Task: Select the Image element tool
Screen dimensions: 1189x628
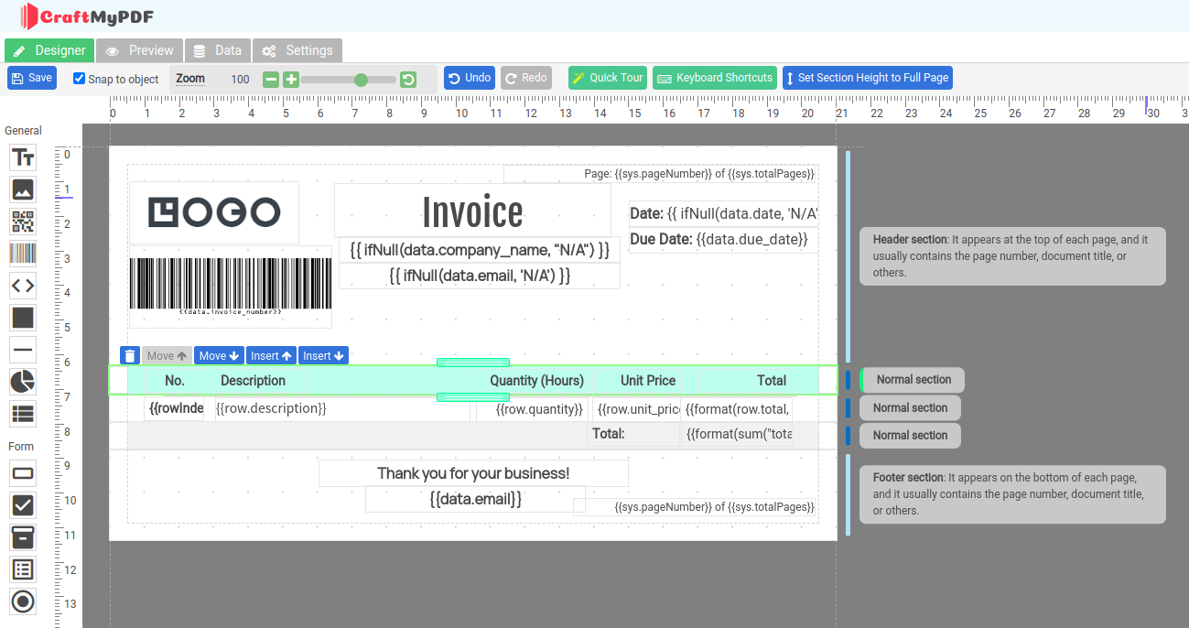Action: point(23,189)
